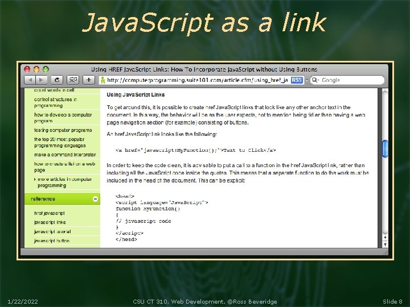Click the script language='JavaScript' code line
Screen dimensions: 410x307
[162, 202]
